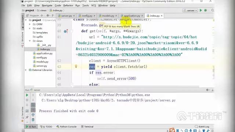Expand External Libraries node
The width and height of the screenshot is (235, 132).
[x=26, y=70]
